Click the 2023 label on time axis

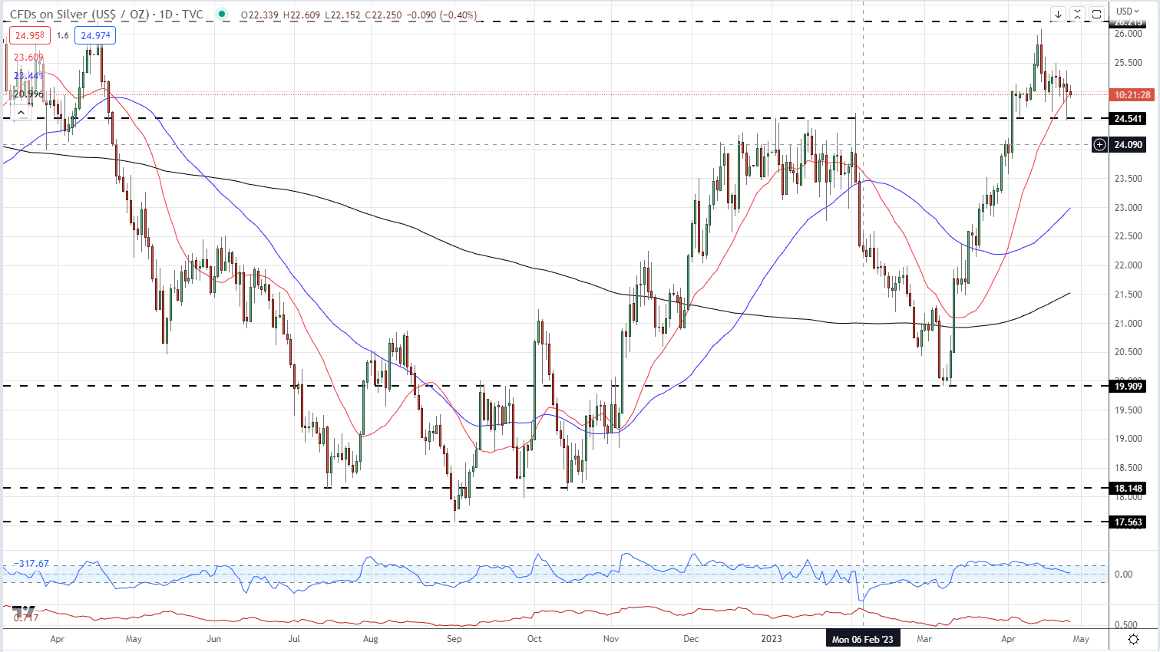point(772,639)
